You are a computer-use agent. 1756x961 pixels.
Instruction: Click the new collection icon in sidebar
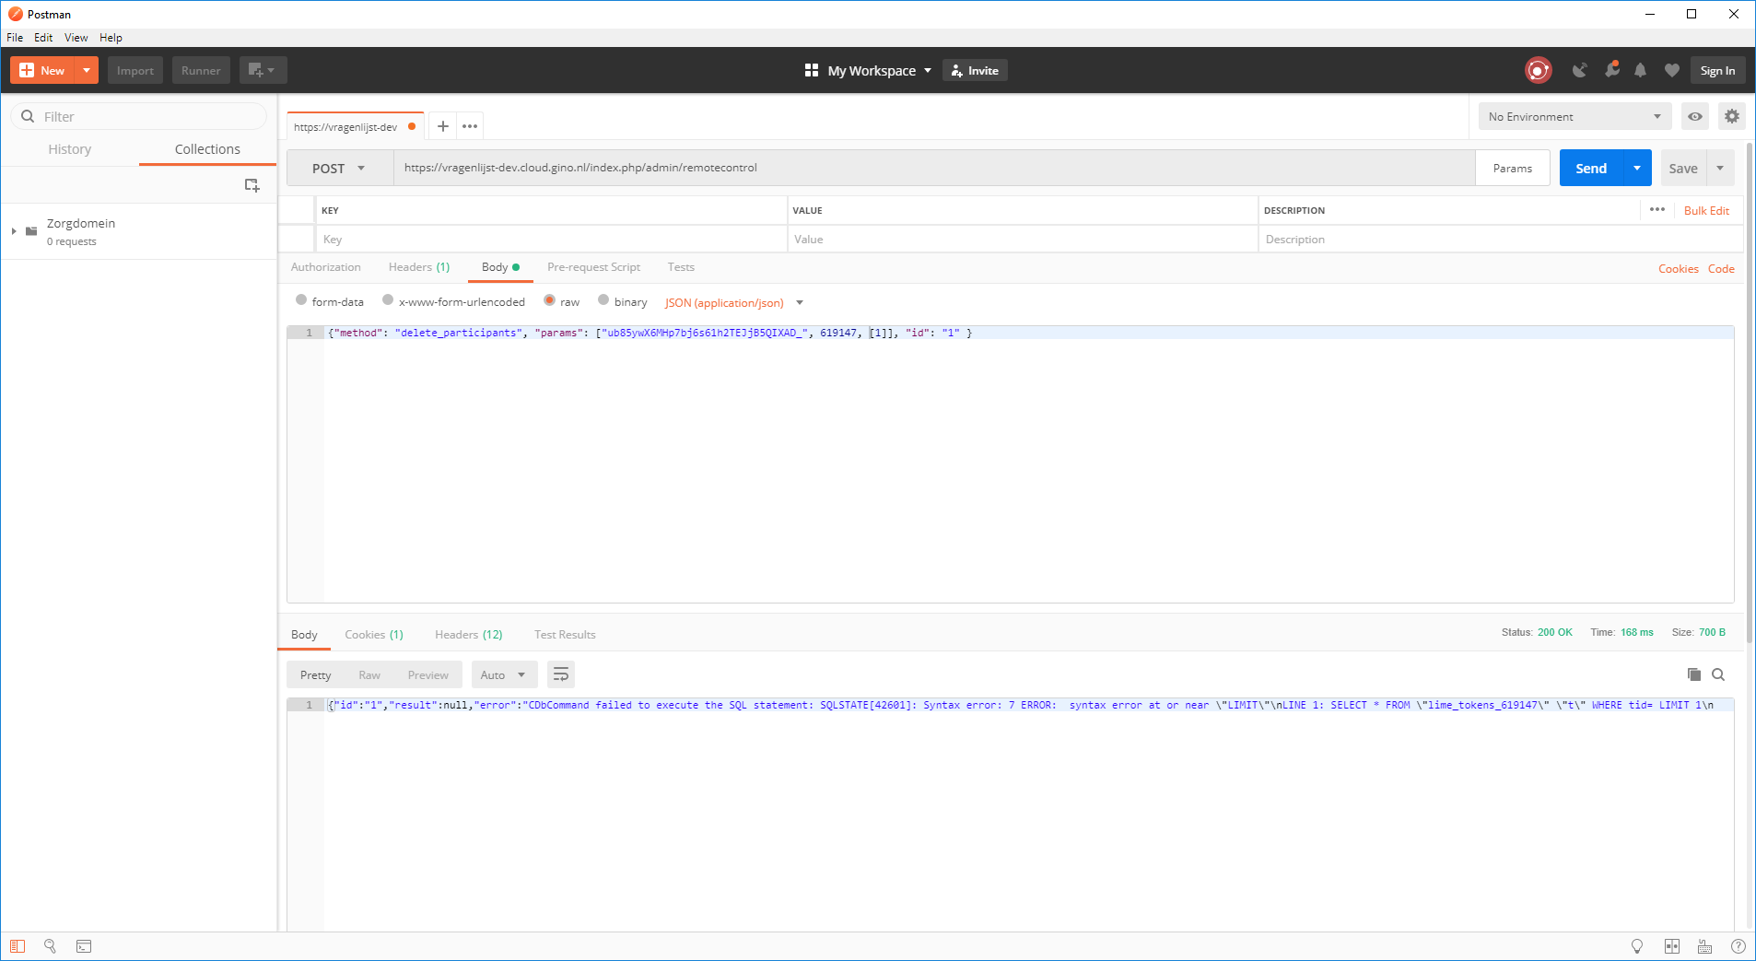pyautogui.click(x=252, y=185)
